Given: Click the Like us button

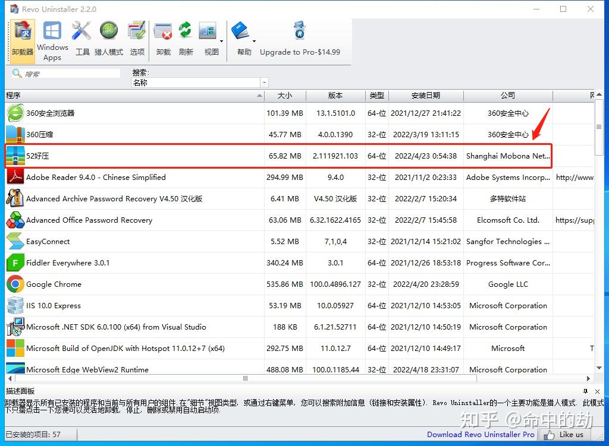Looking at the screenshot, I should click(x=564, y=434).
